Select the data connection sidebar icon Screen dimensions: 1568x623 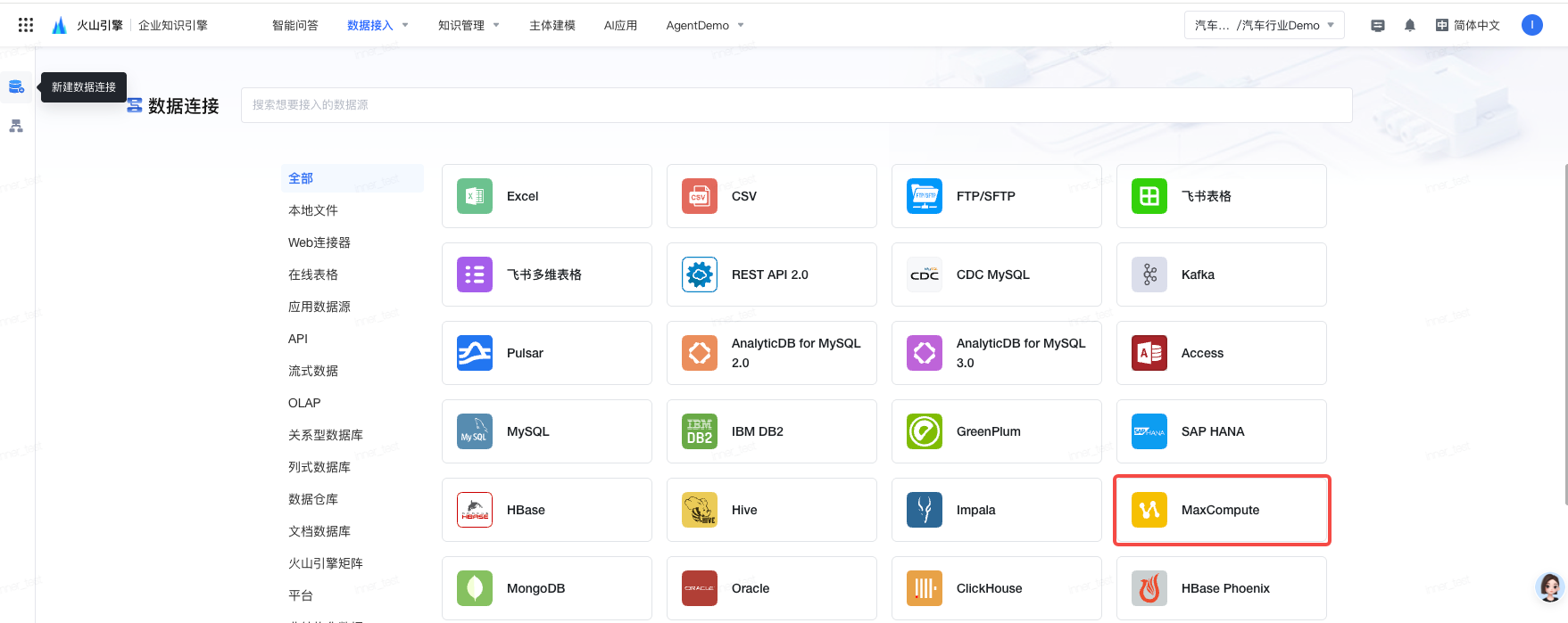pyautogui.click(x=16, y=86)
